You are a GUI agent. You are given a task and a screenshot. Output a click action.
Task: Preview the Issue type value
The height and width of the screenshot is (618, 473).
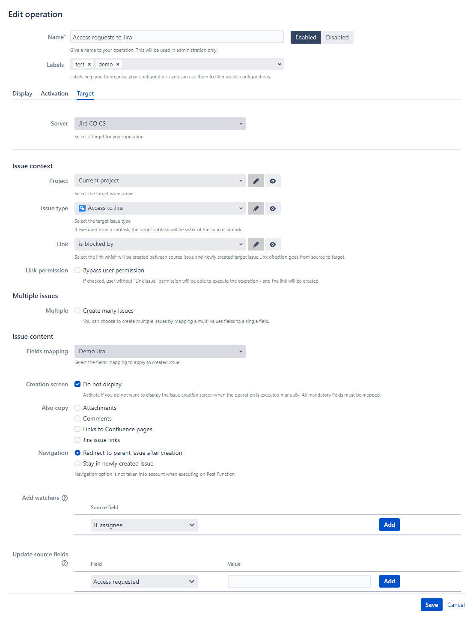(273, 208)
